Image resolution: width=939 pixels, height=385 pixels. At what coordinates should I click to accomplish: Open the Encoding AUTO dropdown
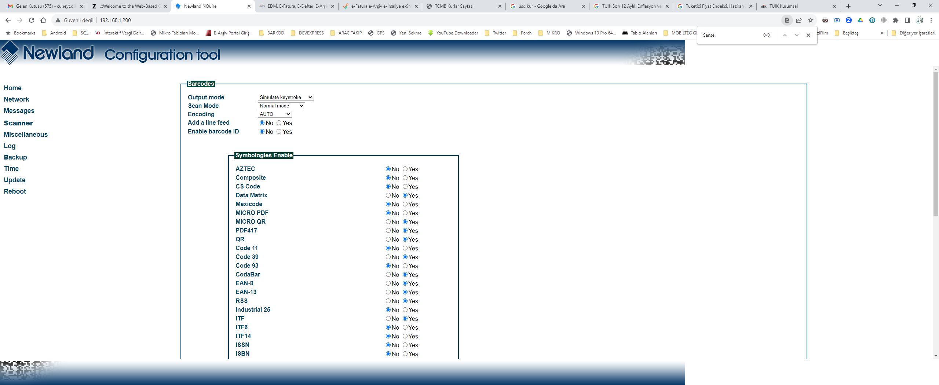point(275,114)
